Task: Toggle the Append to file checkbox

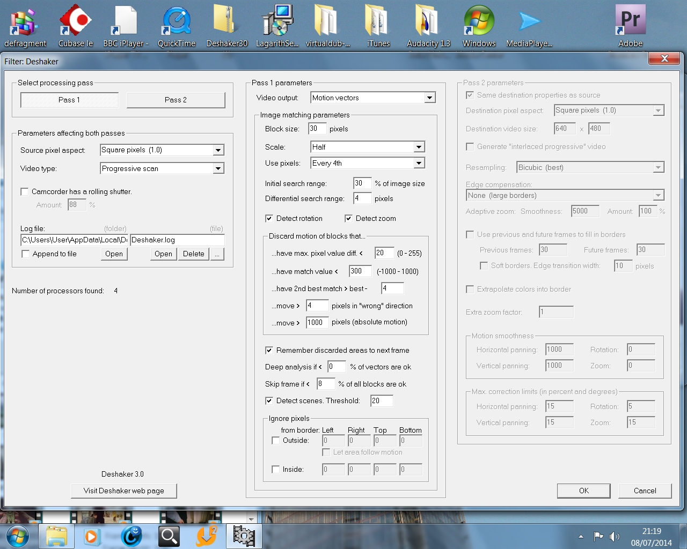Action: [x=26, y=254]
